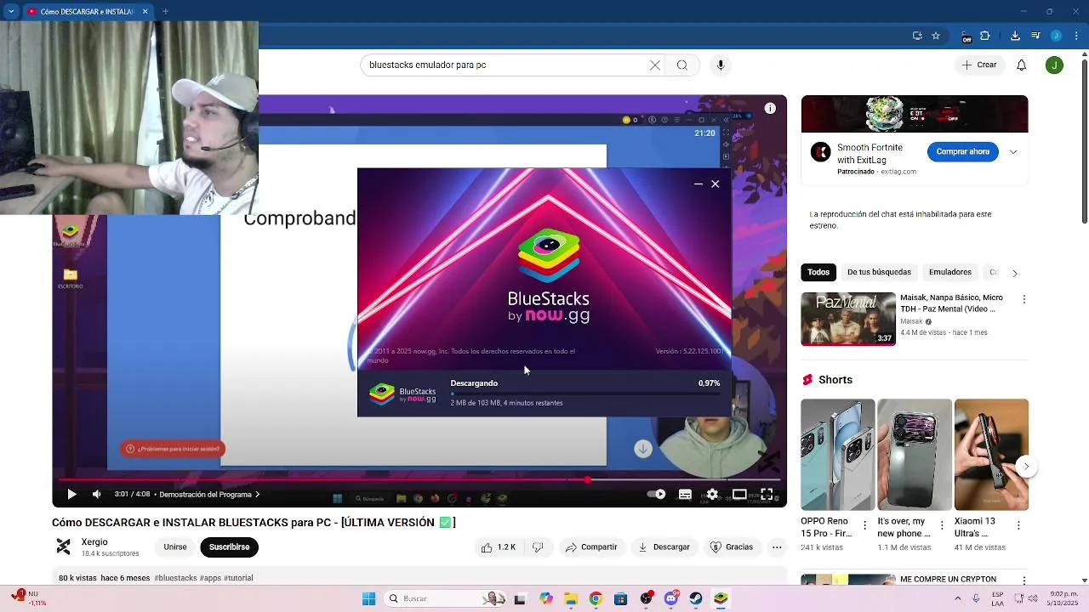Play the YouTube video
Viewport: 1089px width, 612px height.
coord(71,494)
